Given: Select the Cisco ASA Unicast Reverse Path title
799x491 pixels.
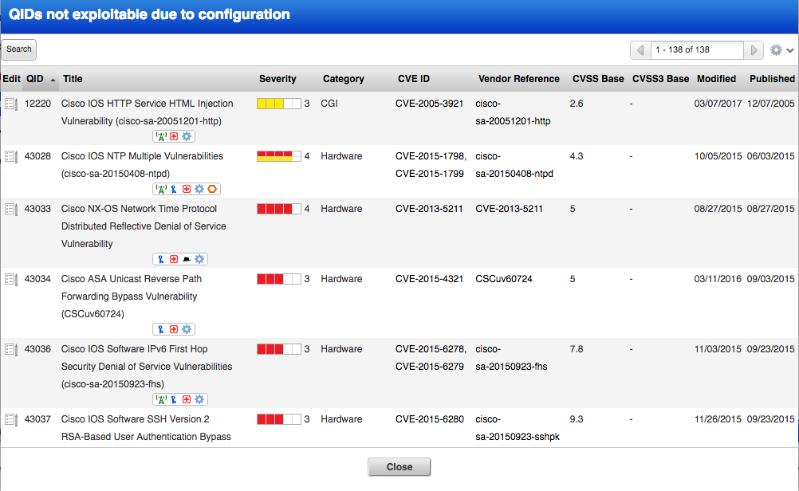Looking at the screenshot, I should (x=131, y=279).
